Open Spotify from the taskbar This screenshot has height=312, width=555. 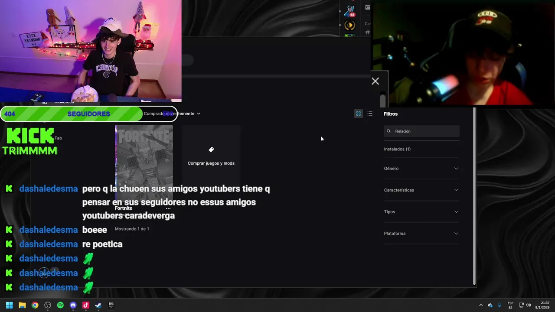(x=60, y=305)
